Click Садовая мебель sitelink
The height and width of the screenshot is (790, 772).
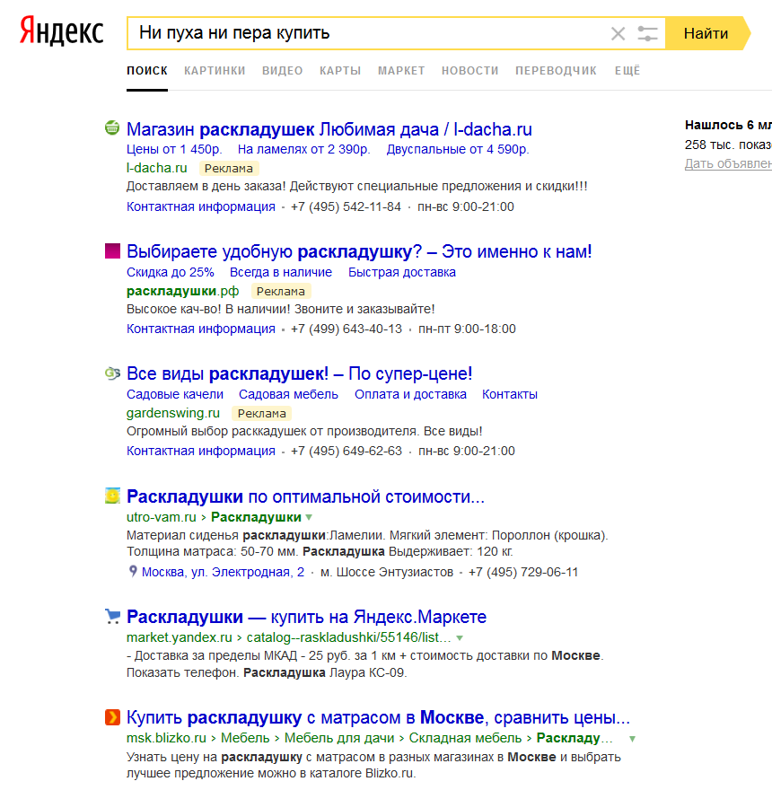288,394
